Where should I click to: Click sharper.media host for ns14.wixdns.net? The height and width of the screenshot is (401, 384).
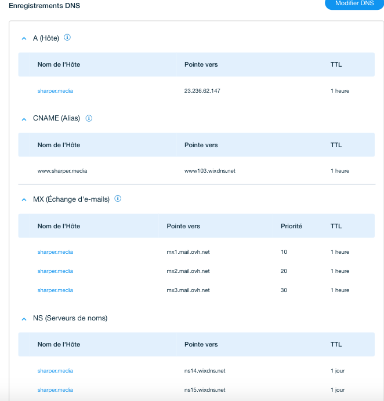pyautogui.click(x=55, y=371)
